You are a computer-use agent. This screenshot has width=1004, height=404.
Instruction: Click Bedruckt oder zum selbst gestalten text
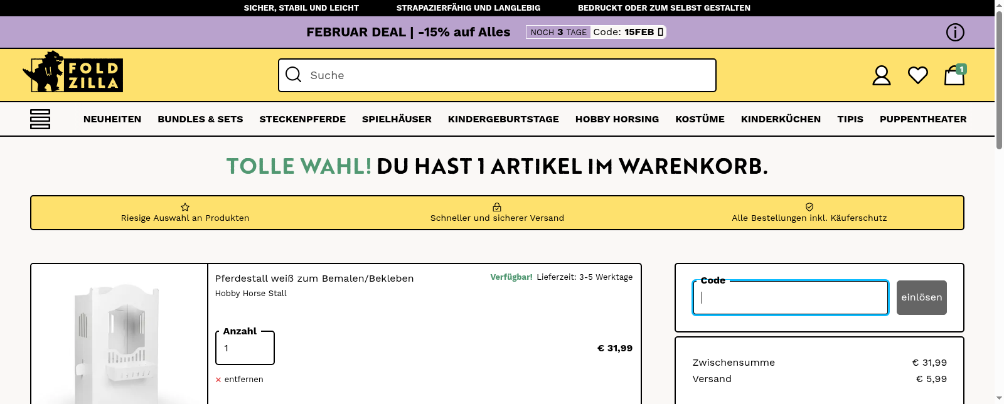click(x=664, y=8)
